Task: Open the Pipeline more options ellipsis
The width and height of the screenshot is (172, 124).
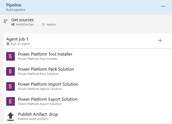Action: click(163, 6)
